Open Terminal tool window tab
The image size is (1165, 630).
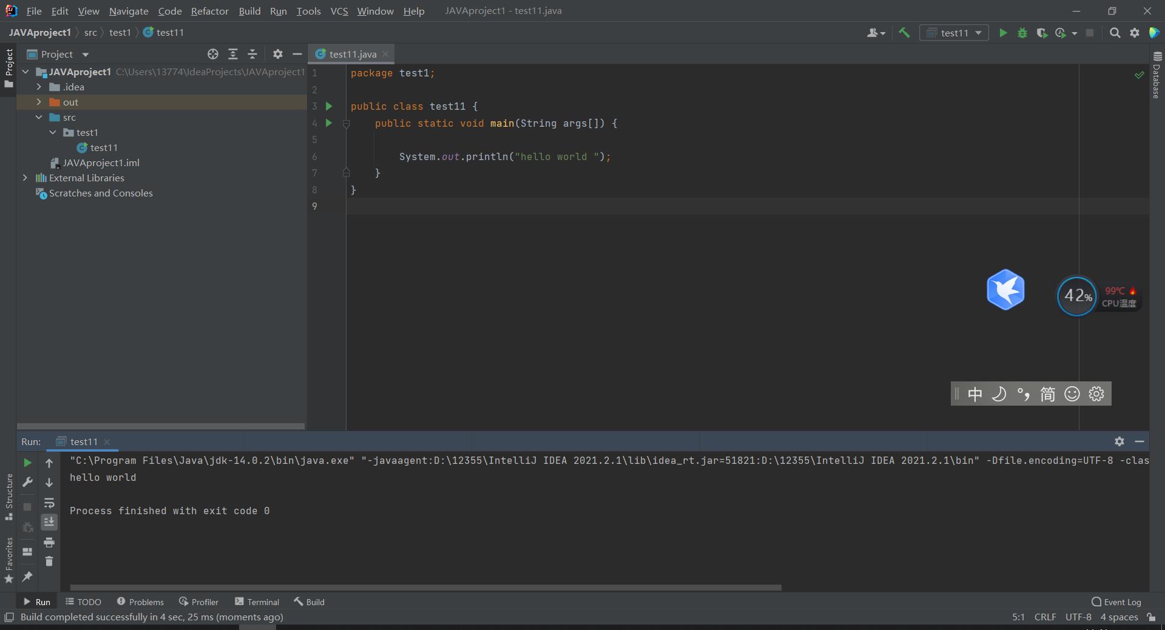257,602
